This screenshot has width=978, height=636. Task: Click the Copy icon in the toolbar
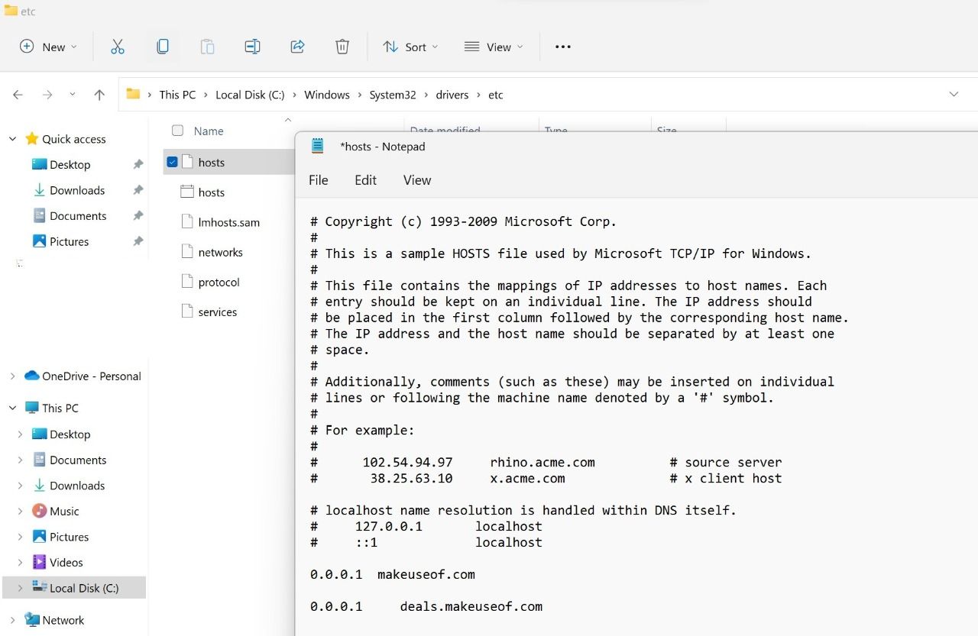[163, 47]
